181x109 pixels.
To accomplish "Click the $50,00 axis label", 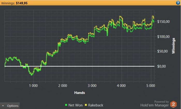I will 162,51.
